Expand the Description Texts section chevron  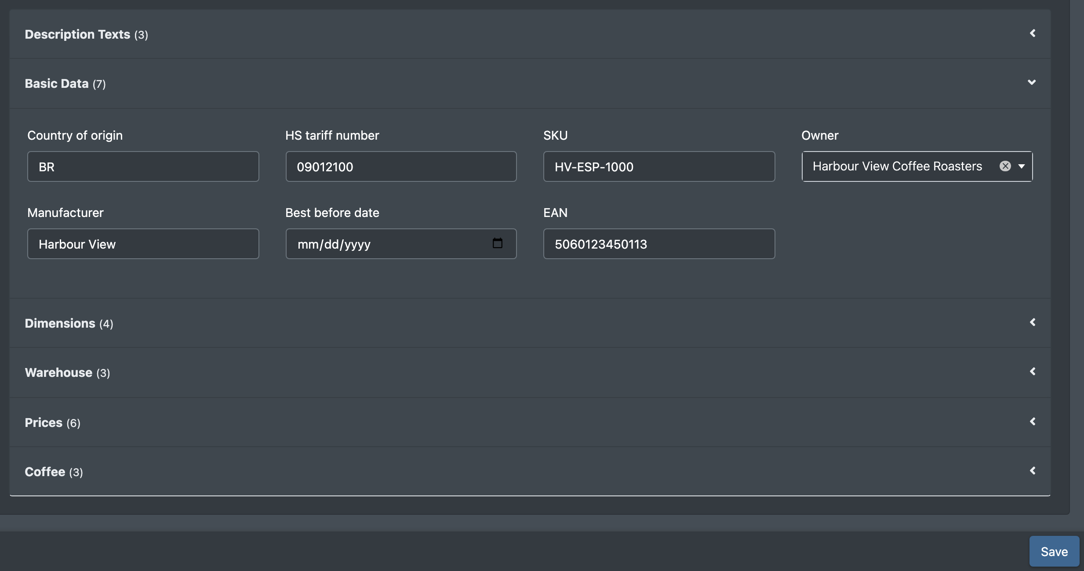click(x=1033, y=33)
